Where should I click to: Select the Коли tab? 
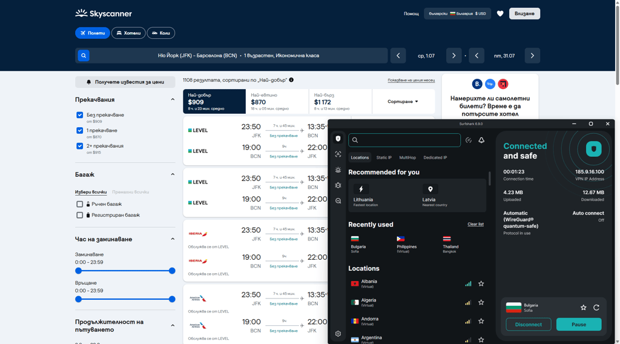(161, 33)
